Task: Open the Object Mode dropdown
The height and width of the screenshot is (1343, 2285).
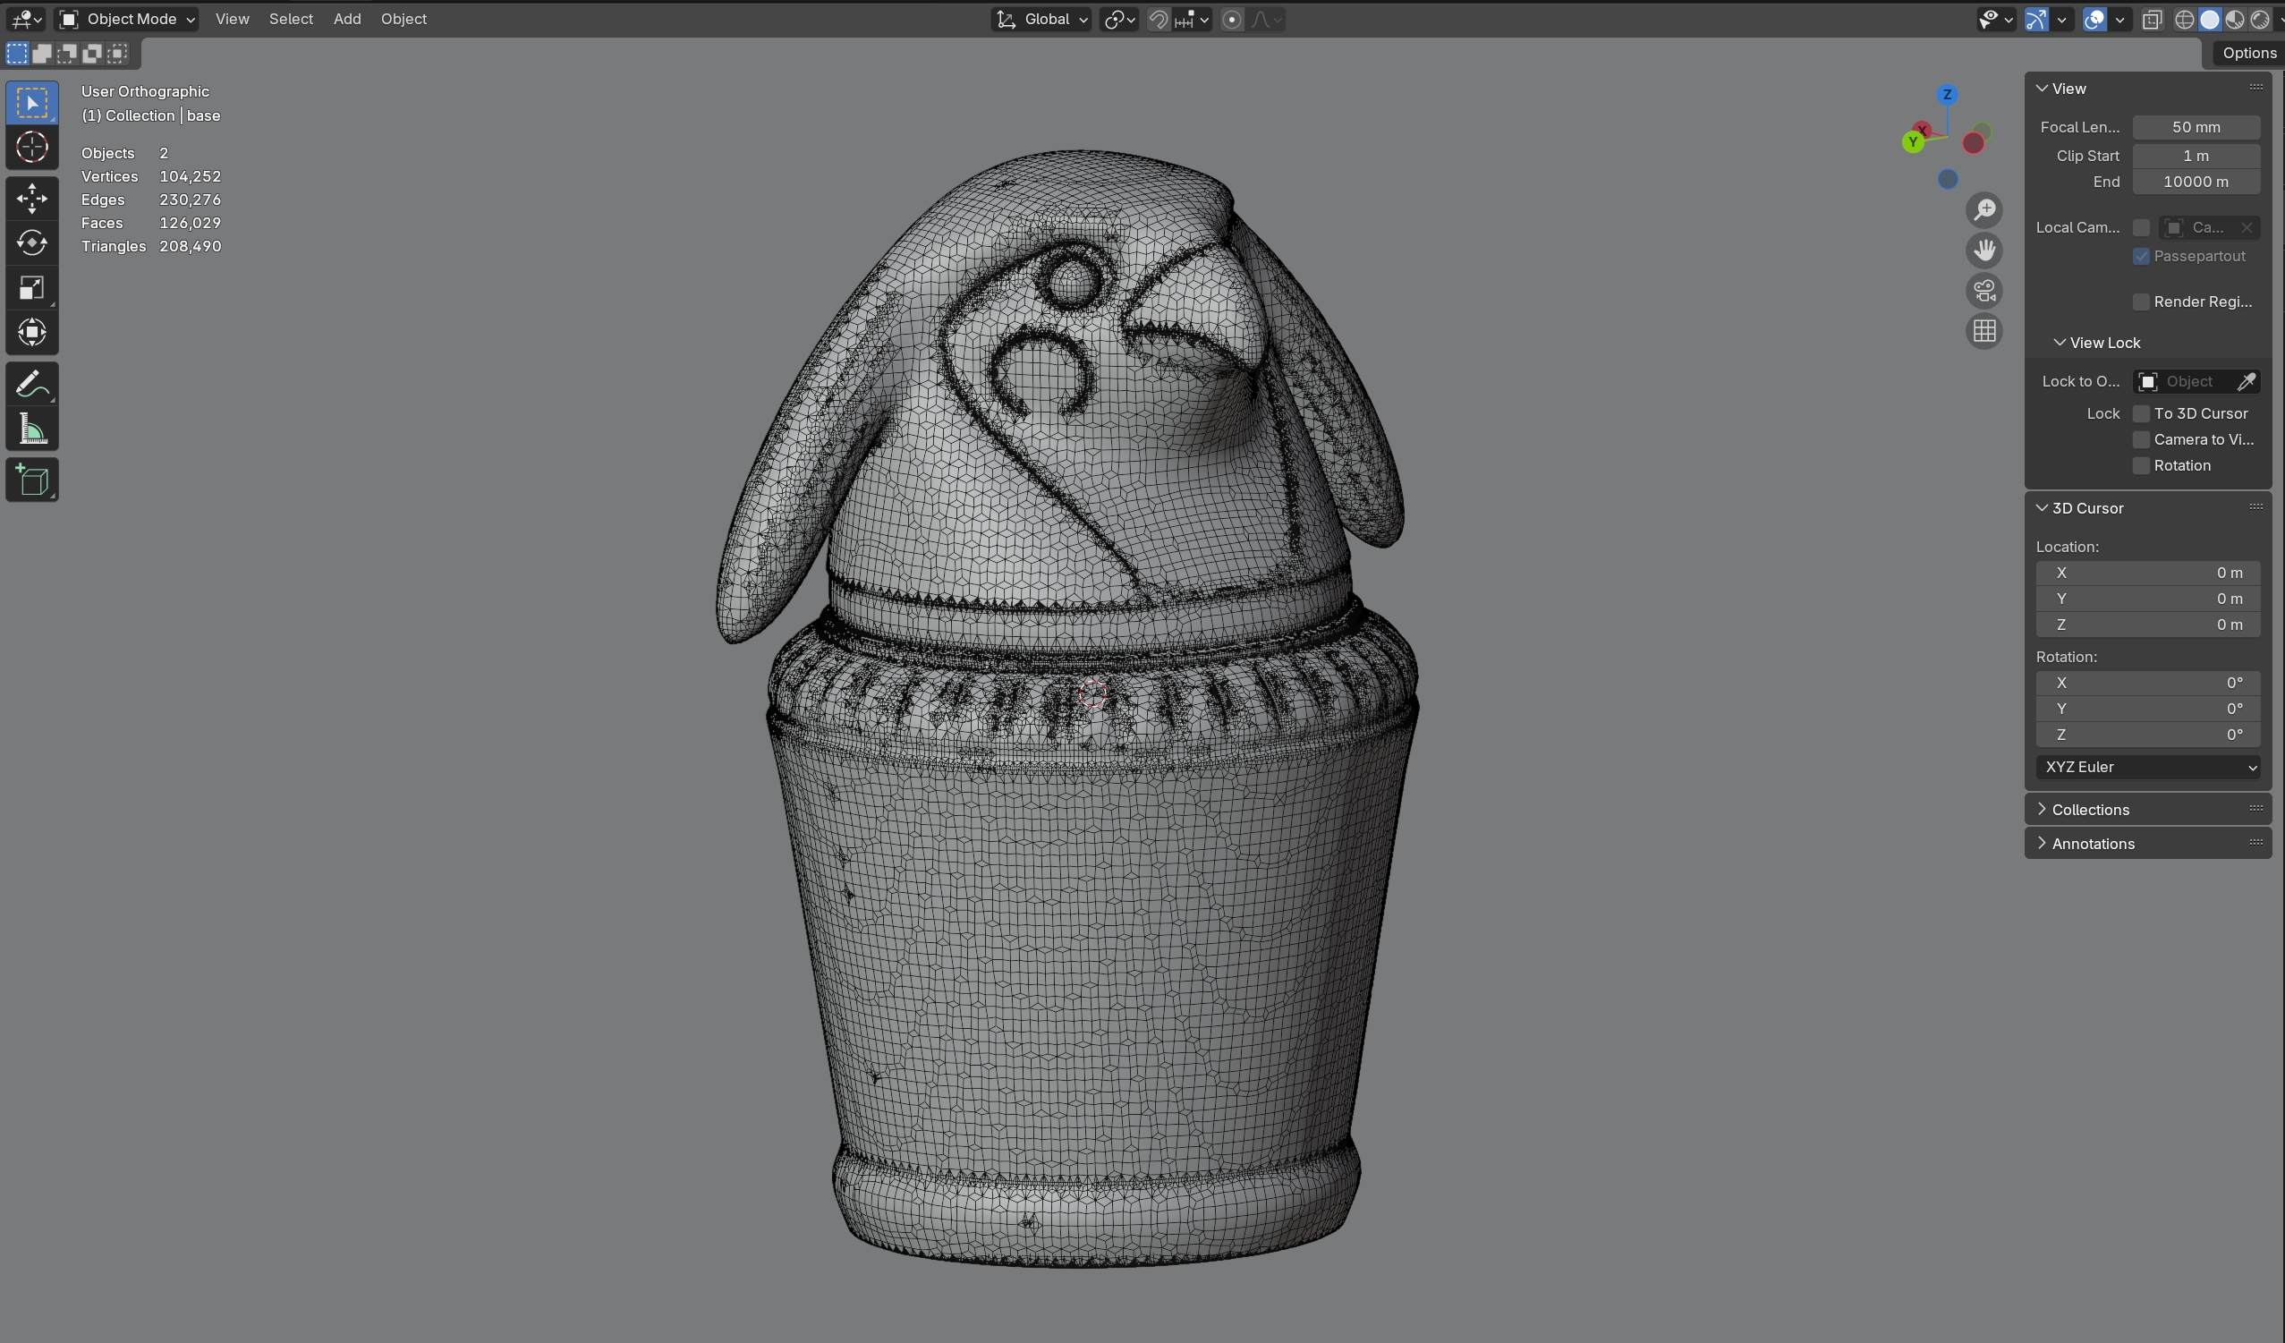Action: pos(127,19)
